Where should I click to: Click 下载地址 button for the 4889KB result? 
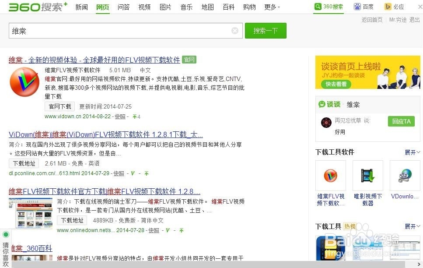coord(72,220)
